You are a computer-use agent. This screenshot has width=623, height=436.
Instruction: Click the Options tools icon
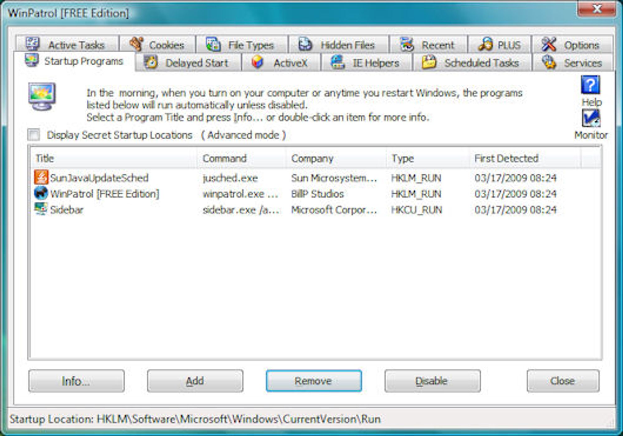pyautogui.click(x=549, y=44)
